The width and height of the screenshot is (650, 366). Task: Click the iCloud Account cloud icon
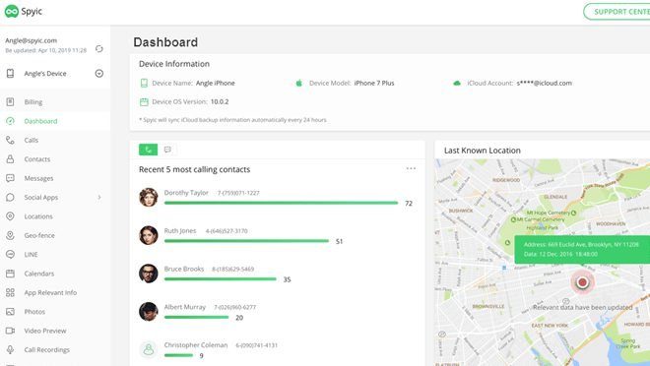tap(457, 83)
